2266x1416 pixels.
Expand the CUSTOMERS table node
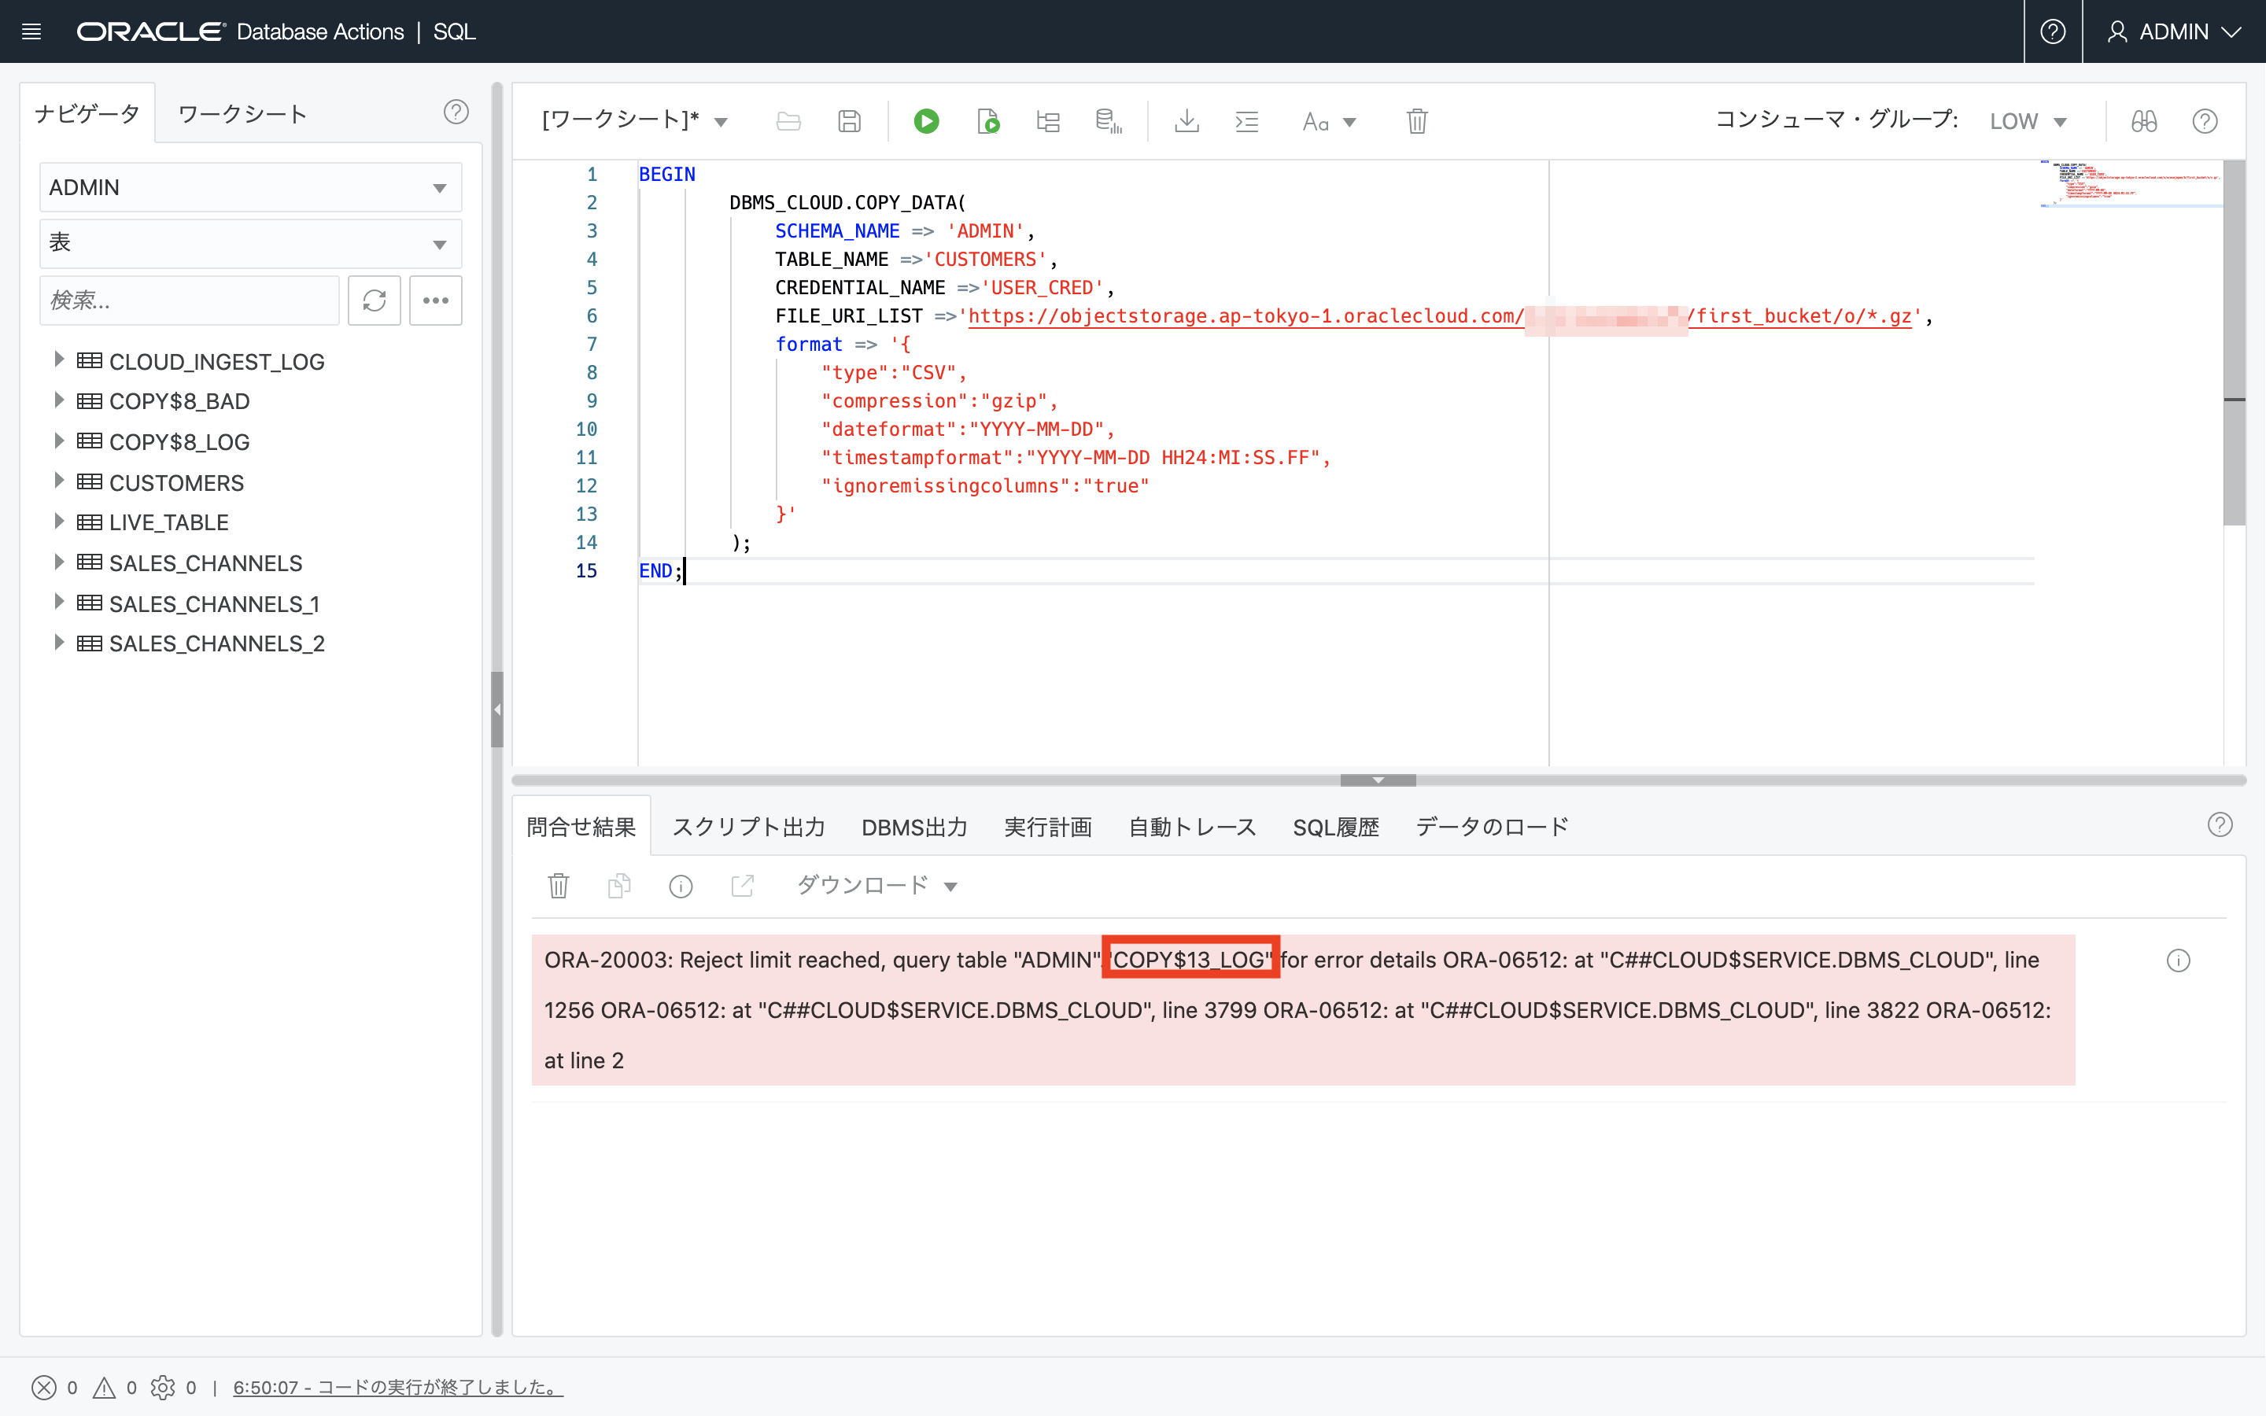tap(59, 481)
